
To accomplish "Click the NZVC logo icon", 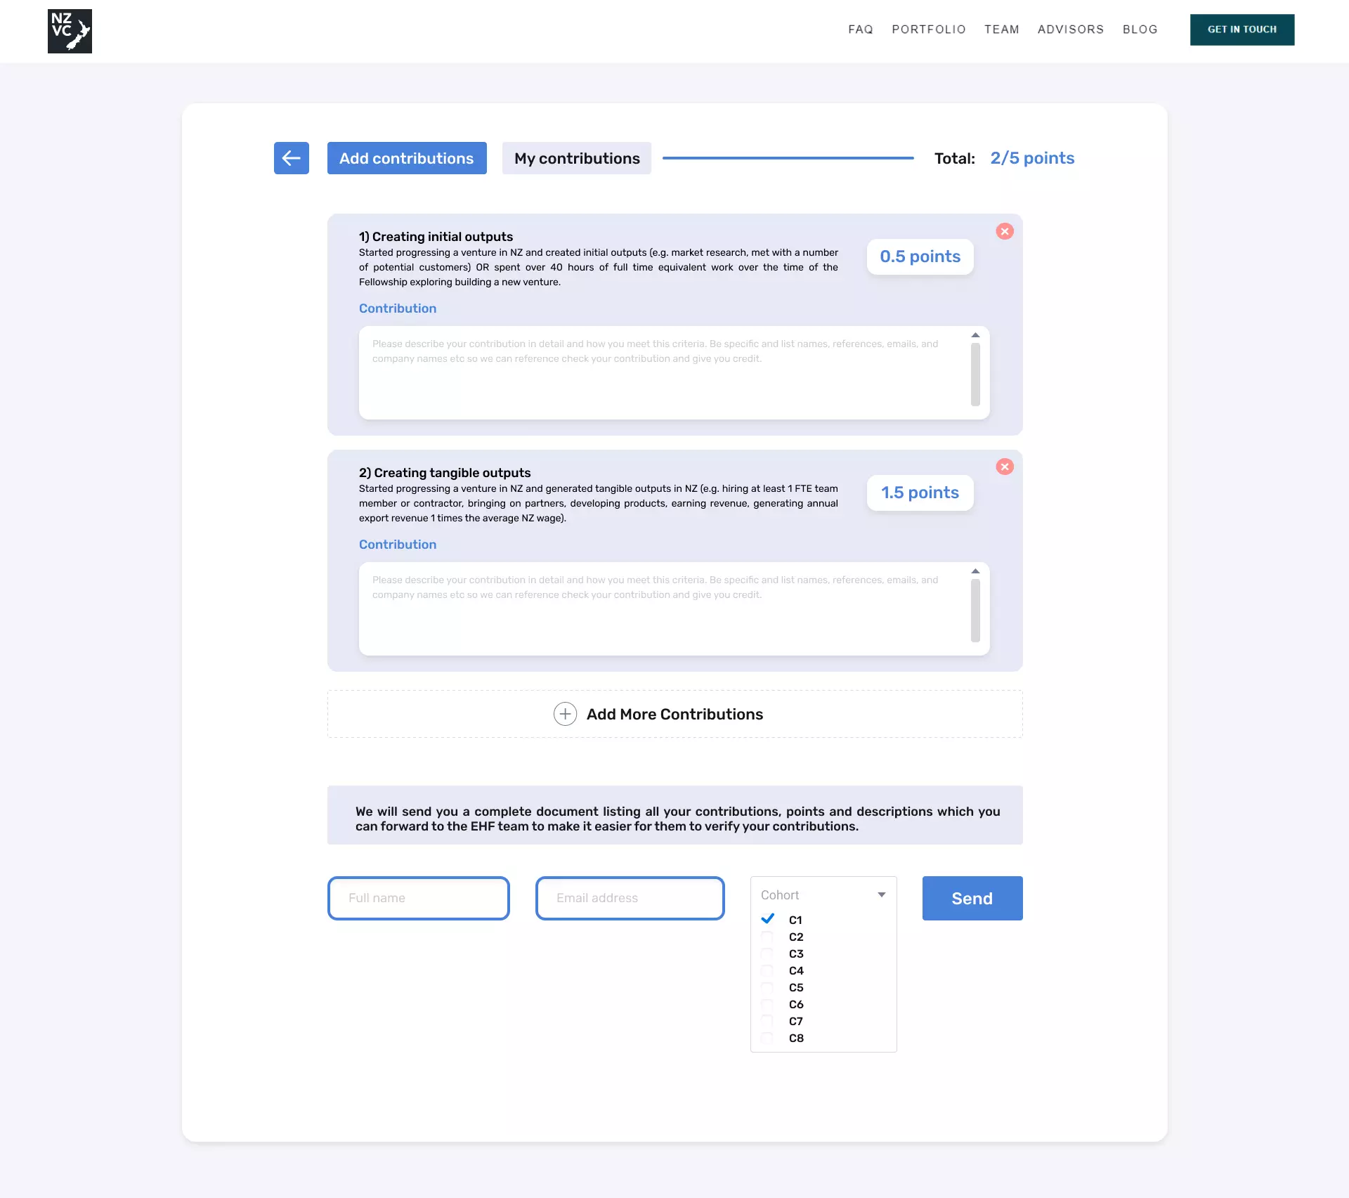I will 70,31.
